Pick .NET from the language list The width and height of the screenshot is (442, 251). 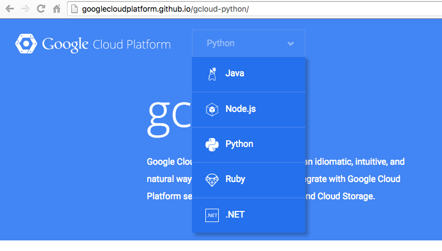(x=249, y=215)
